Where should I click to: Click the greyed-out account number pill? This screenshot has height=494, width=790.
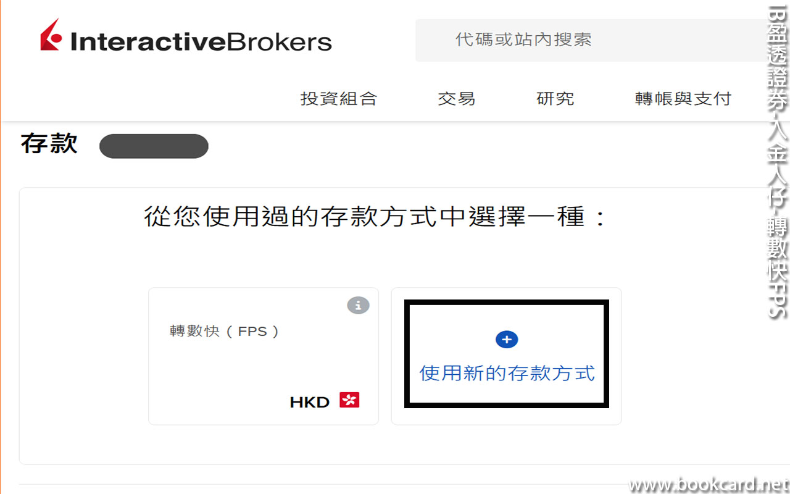coord(154,146)
